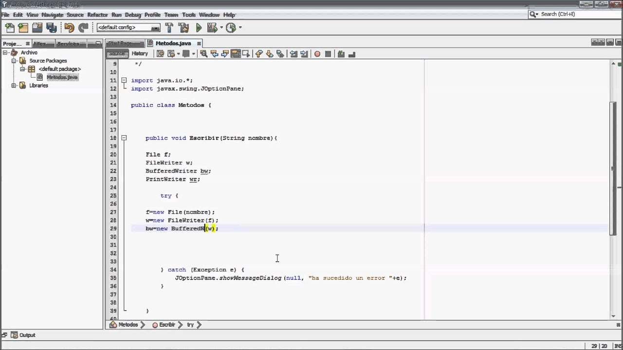Run the project with the green arrow
Viewport: 623px width, 350px height.
pyautogui.click(x=199, y=28)
